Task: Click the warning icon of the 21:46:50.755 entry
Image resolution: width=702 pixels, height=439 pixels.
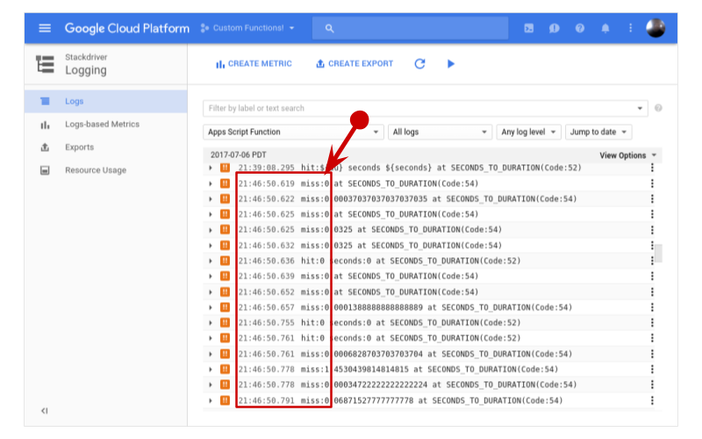Action: 225,322
